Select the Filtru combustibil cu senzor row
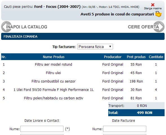Image resolution: width=166 pixels, height=135 pixels. click(83, 81)
